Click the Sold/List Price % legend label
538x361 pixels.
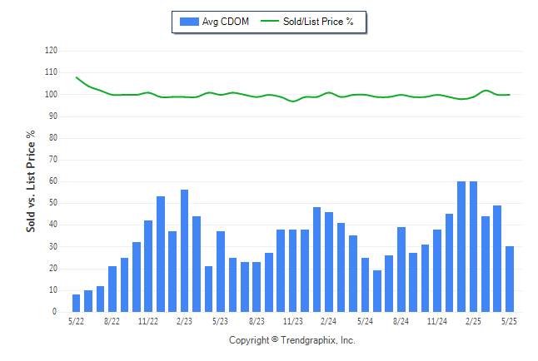click(318, 22)
